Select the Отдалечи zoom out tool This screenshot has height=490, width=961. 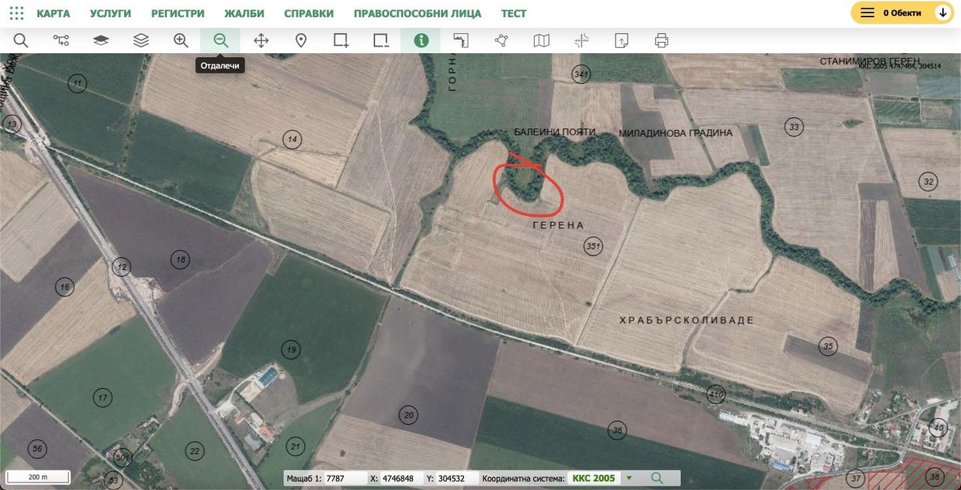coord(220,41)
